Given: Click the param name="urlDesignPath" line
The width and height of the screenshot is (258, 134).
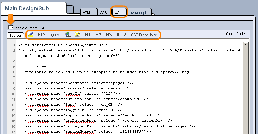Looking at the screenshot, I should point(99,120).
